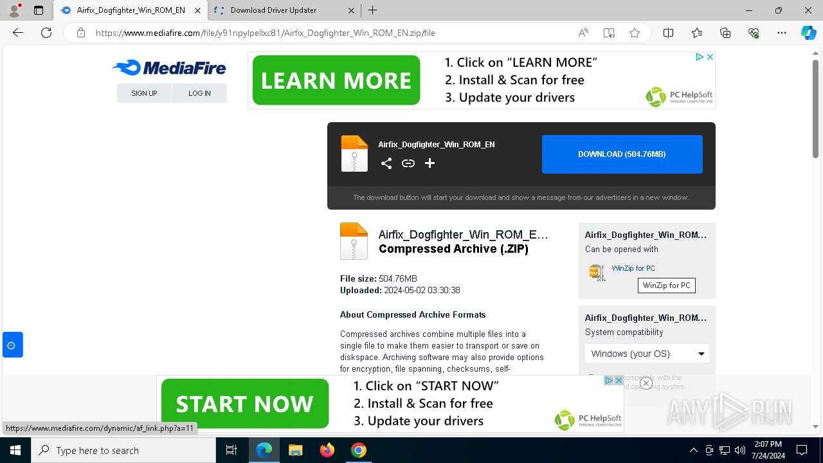Refresh the page
This screenshot has width=823, height=463.
click(46, 33)
